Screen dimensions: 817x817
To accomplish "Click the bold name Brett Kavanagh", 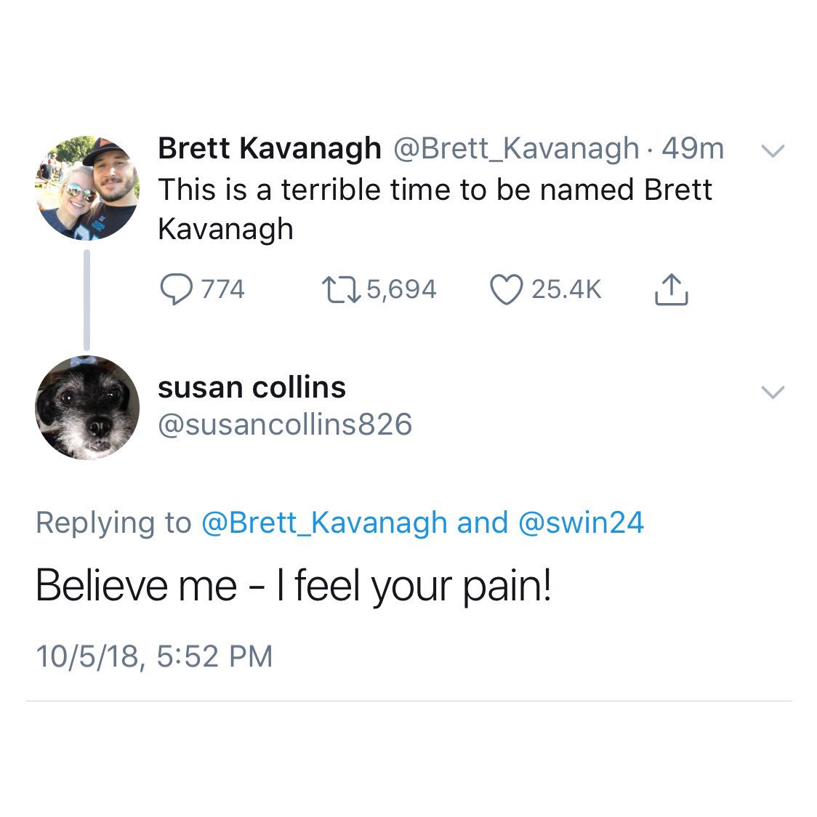I will [x=269, y=148].
